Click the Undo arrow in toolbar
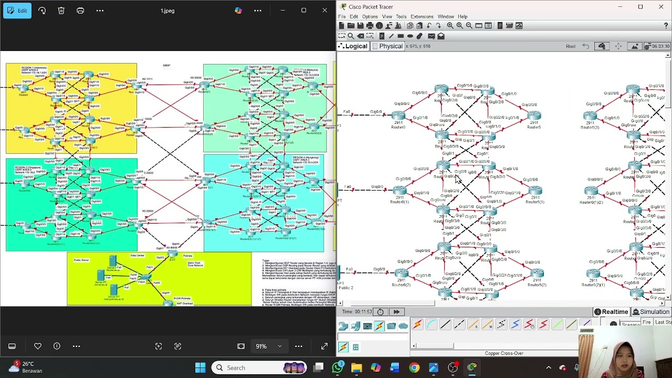This screenshot has width=672, height=378. click(x=429, y=26)
